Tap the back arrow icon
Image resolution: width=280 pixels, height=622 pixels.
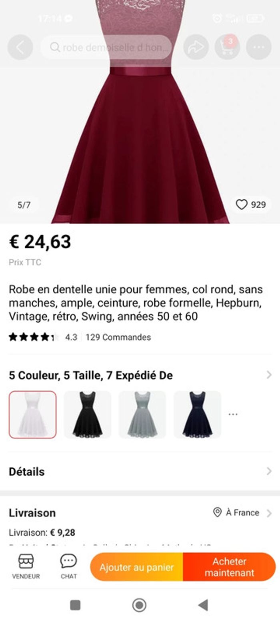(20, 47)
